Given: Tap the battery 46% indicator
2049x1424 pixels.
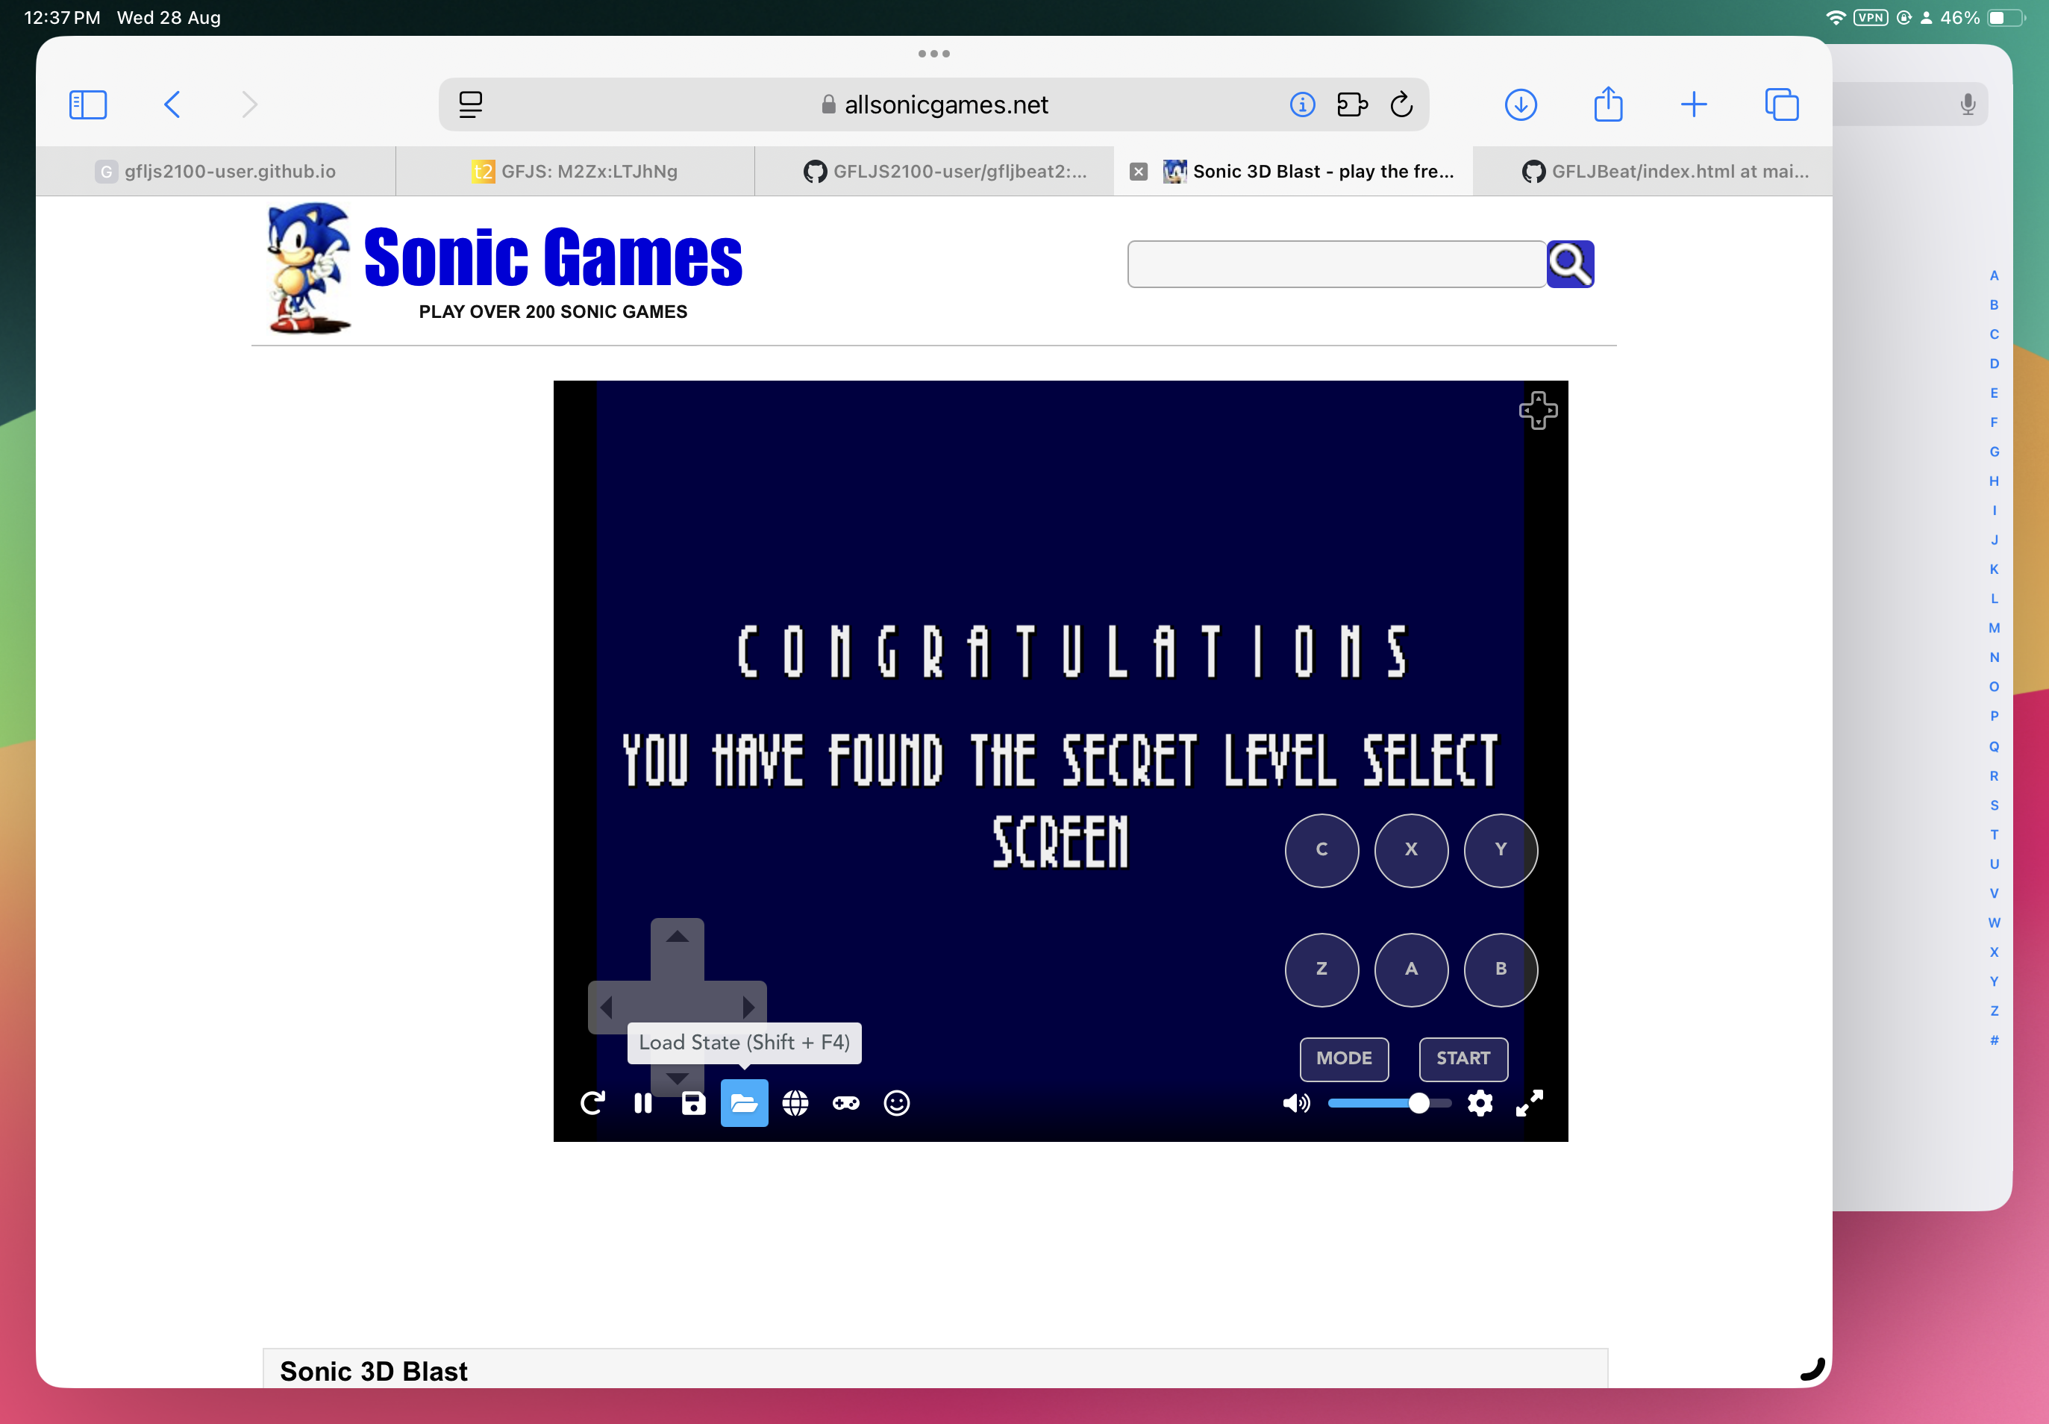Looking at the screenshot, I should click(1982, 18).
